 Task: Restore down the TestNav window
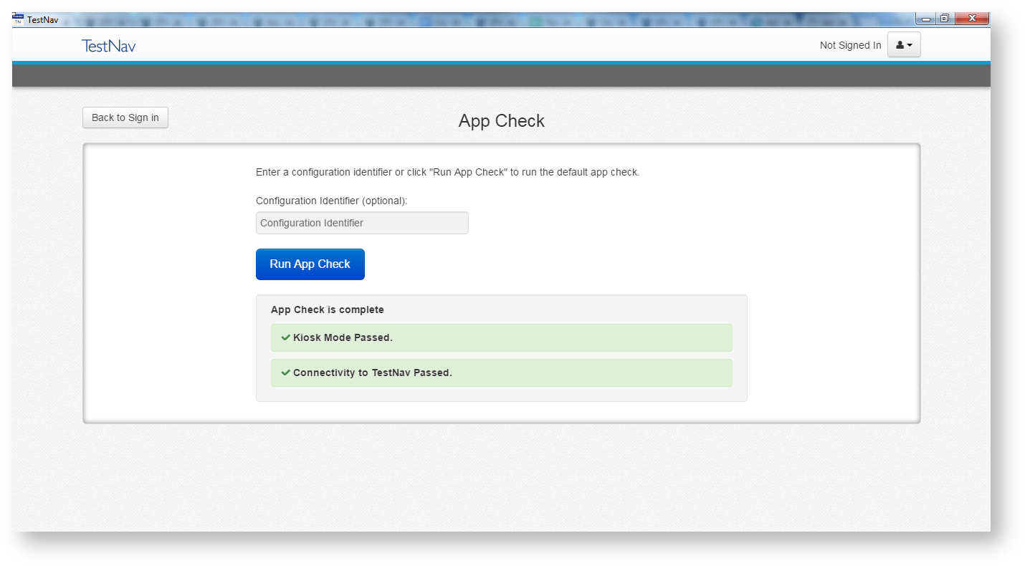[945, 19]
